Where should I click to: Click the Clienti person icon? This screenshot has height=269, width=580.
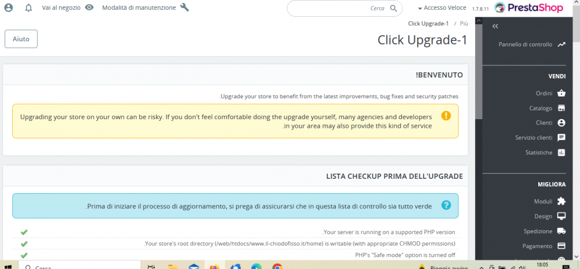click(x=561, y=123)
